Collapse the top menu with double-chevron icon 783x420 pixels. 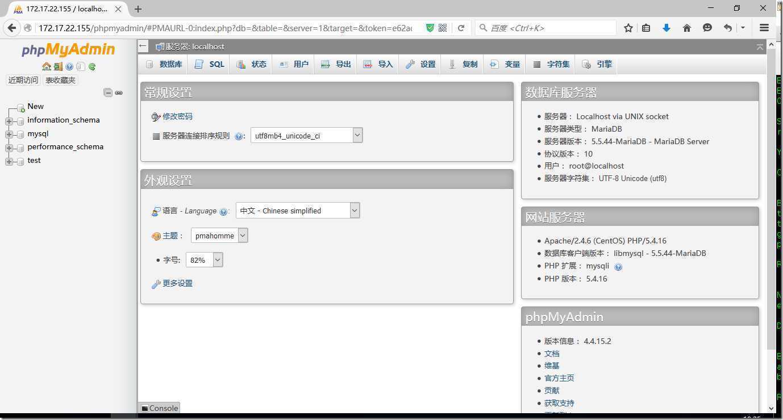(760, 47)
